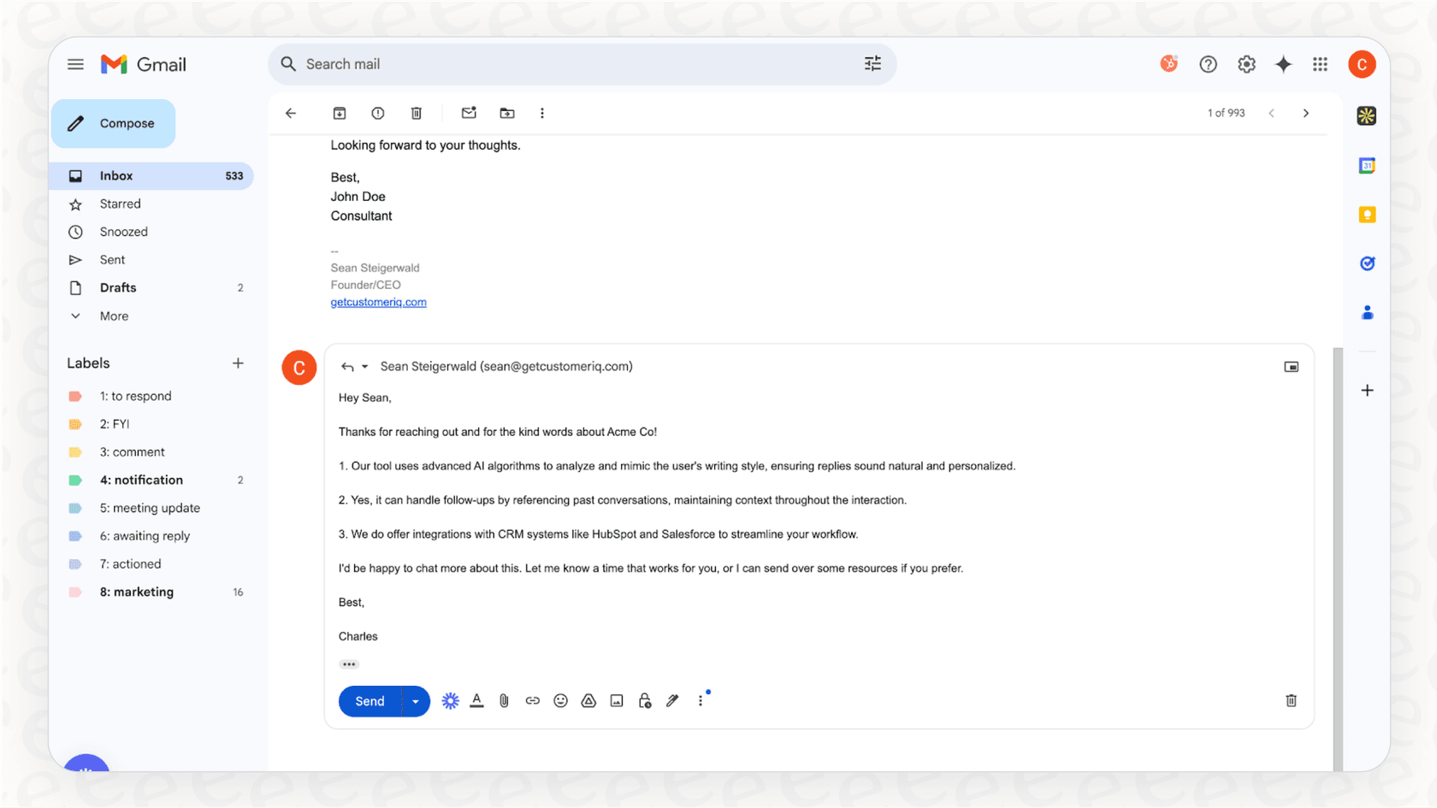Screen dimensions: 1437x808
Task: Insert a photo into the message
Action: 617,700
